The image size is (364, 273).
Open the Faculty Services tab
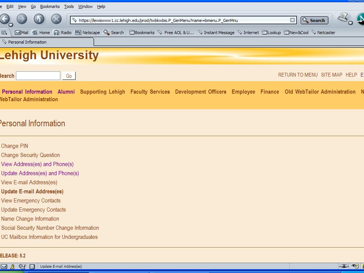coord(150,92)
